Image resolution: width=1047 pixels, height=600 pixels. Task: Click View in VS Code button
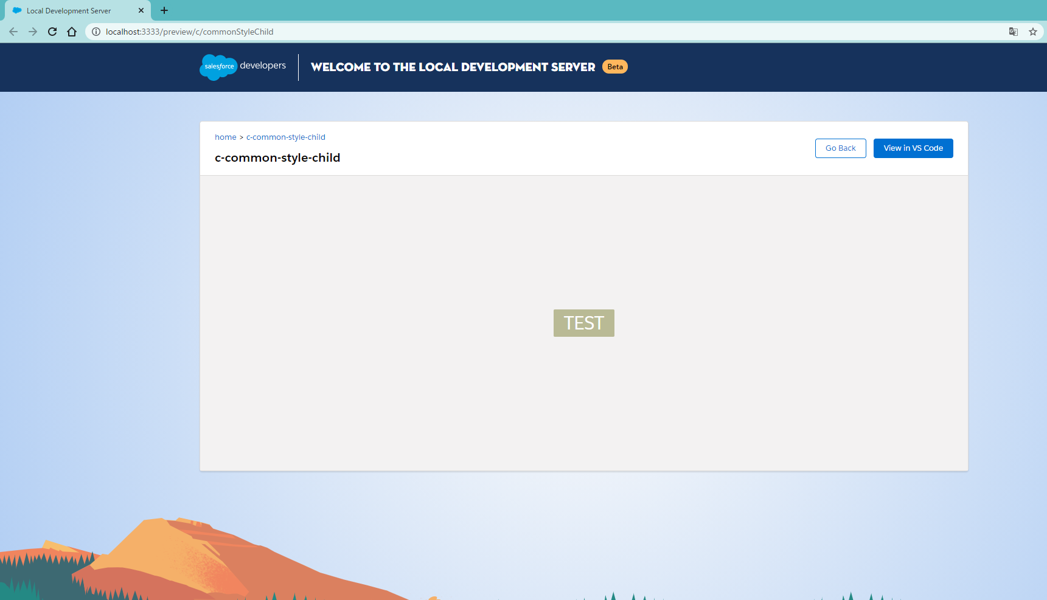(913, 148)
